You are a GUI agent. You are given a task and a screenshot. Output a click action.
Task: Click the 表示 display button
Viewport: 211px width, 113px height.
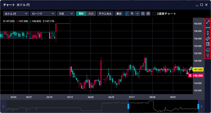[119, 13]
